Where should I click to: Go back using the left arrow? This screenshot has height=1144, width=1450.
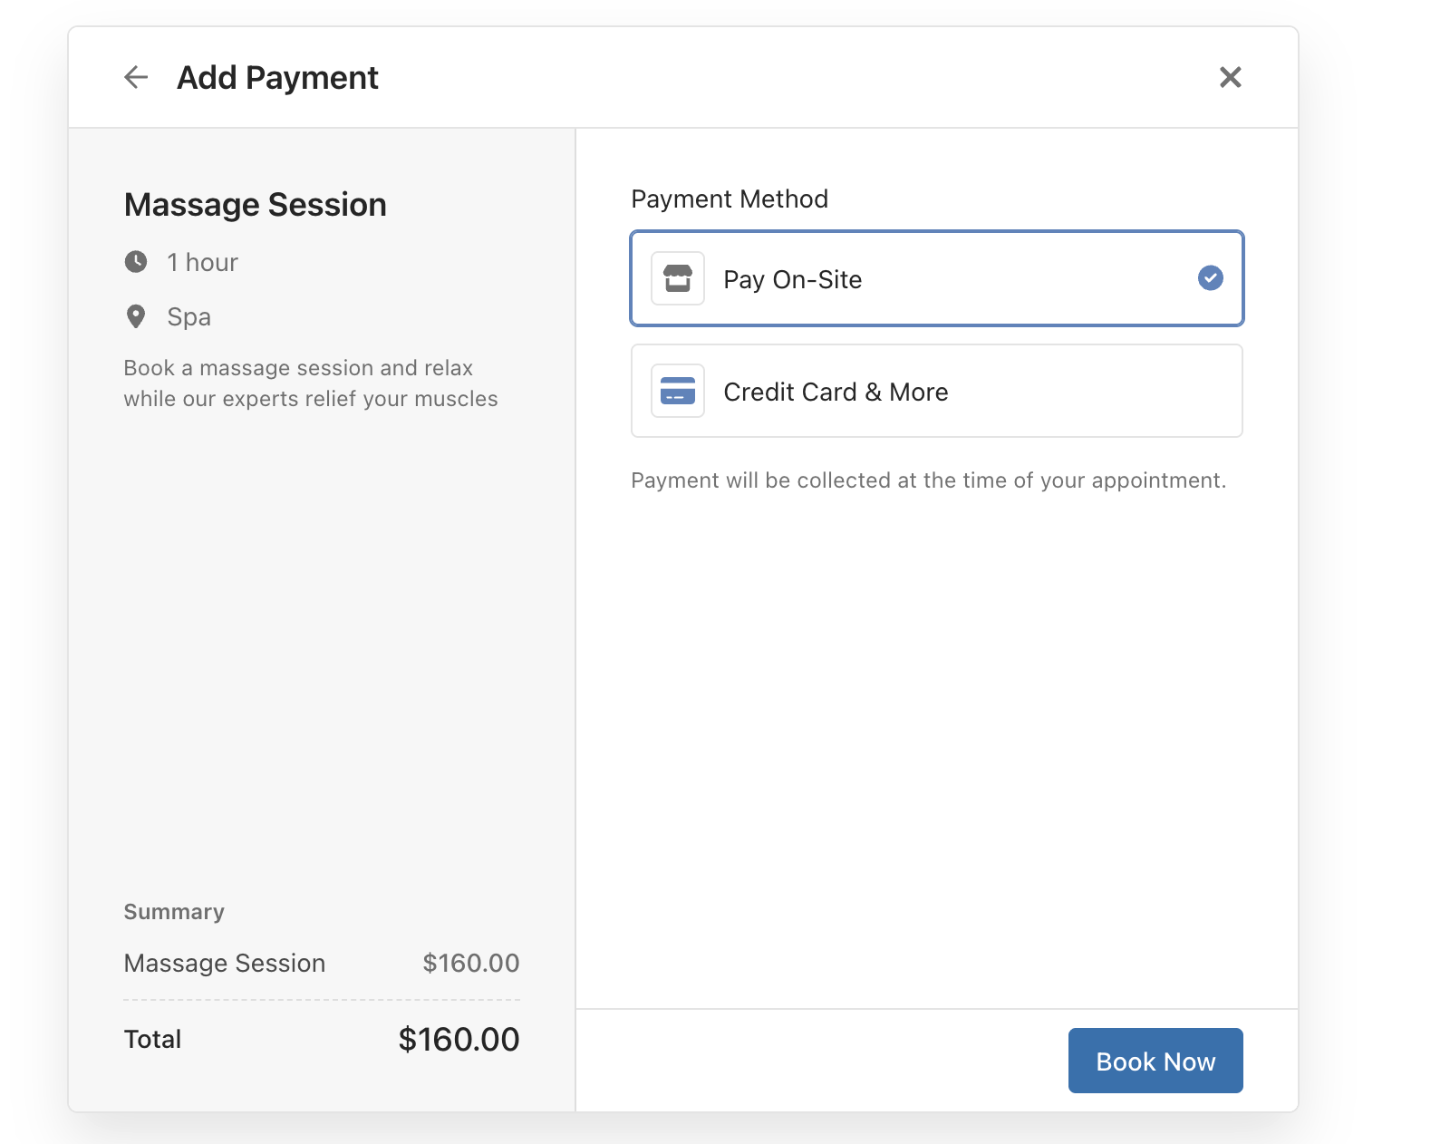pos(136,77)
